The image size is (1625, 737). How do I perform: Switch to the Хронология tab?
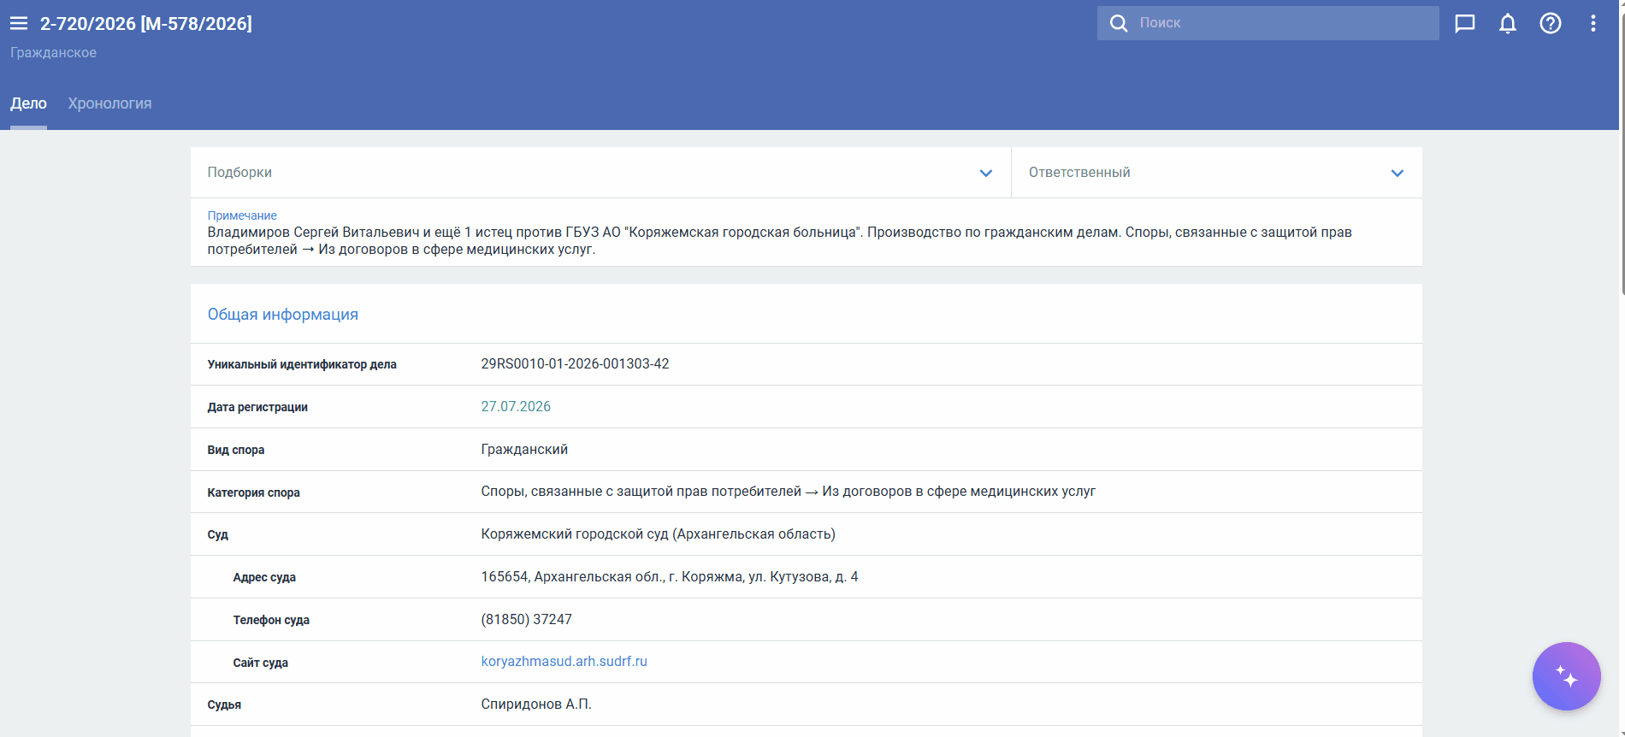tap(109, 103)
